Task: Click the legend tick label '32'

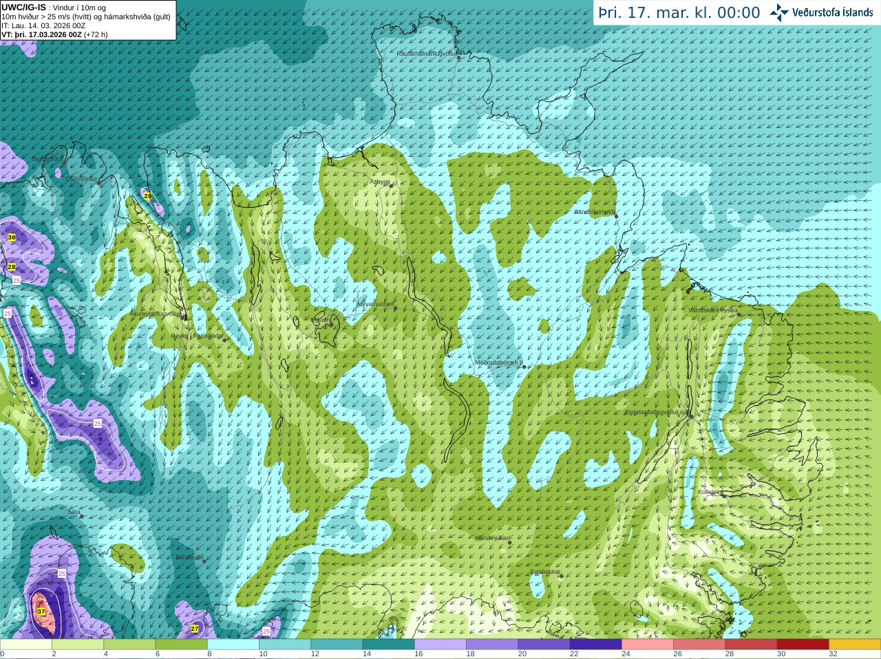Action: [x=833, y=654]
